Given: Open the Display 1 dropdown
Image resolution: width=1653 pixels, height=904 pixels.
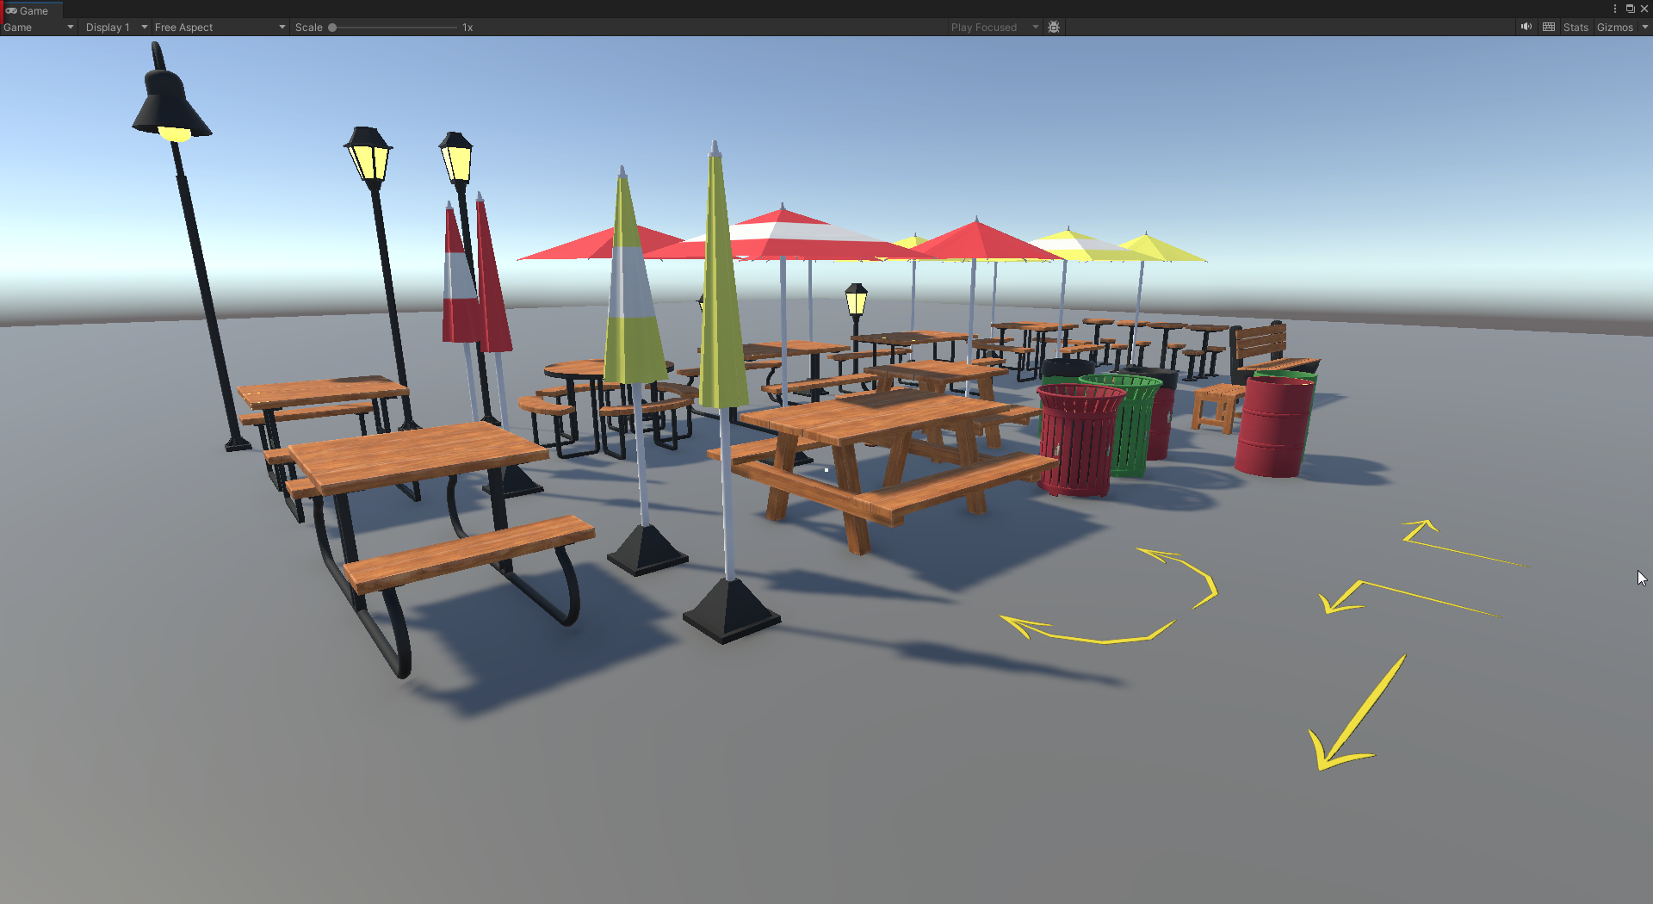Looking at the screenshot, I should 116,28.
